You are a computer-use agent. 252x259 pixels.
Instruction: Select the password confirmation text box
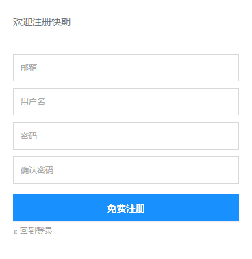tap(126, 170)
